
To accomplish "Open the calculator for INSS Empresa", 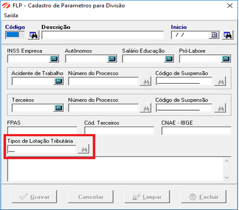I will (54, 59).
